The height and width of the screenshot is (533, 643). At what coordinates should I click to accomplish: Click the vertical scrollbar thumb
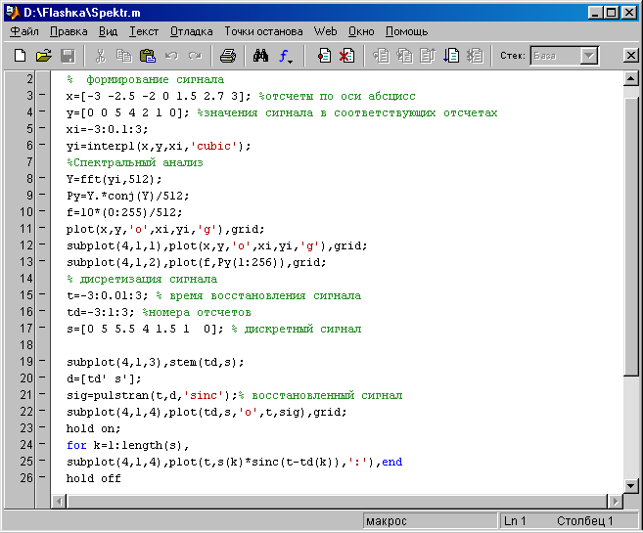click(x=630, y=236)
